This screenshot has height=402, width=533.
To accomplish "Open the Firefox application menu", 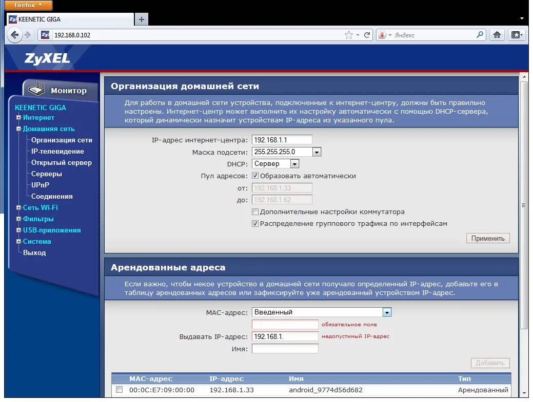I will [x=29, y=5].
